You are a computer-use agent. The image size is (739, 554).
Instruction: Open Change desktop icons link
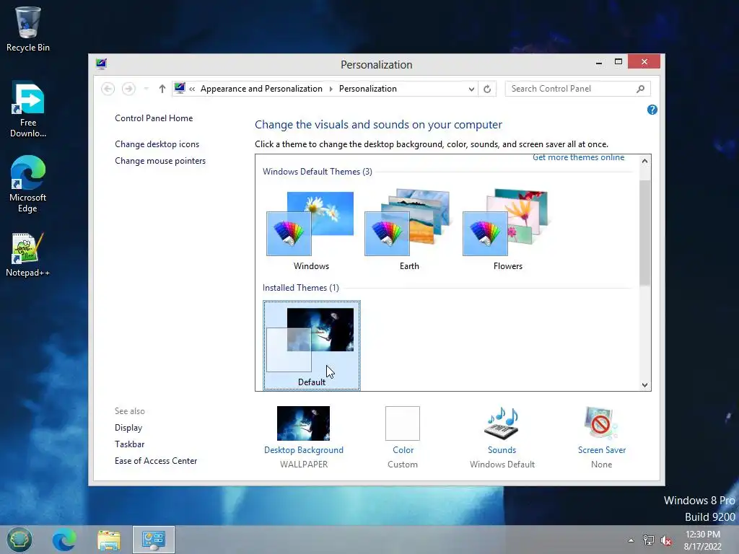click(x=157, y=144)
